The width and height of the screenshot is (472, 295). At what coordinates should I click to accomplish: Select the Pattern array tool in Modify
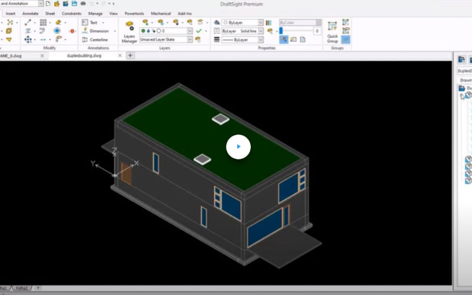coord(43,22)
